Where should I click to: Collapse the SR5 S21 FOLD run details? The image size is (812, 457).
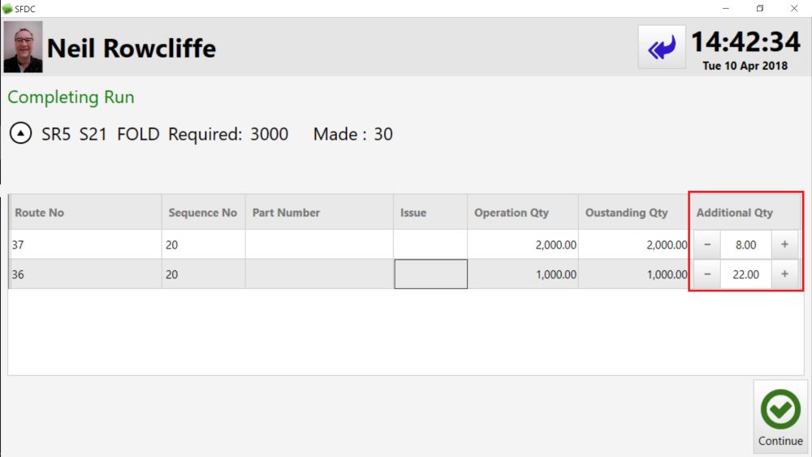(x=21, y=134)
